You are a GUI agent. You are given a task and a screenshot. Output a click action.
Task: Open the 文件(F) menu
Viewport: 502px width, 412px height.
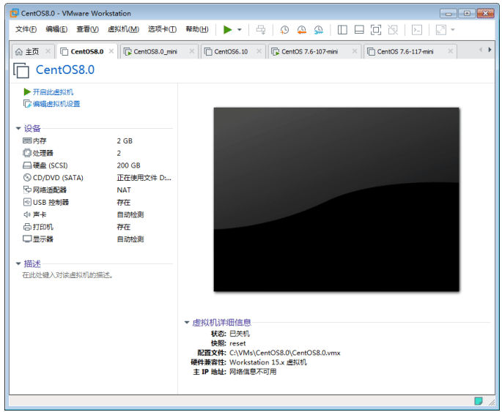pyautogui.click(x=26, y=29)
